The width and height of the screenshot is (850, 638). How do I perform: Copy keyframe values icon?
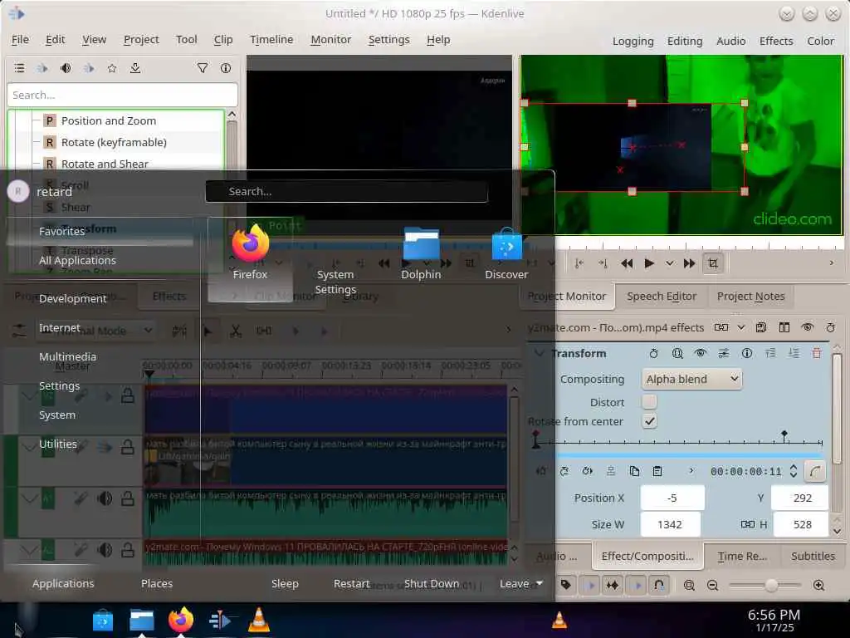click(634, 471)
